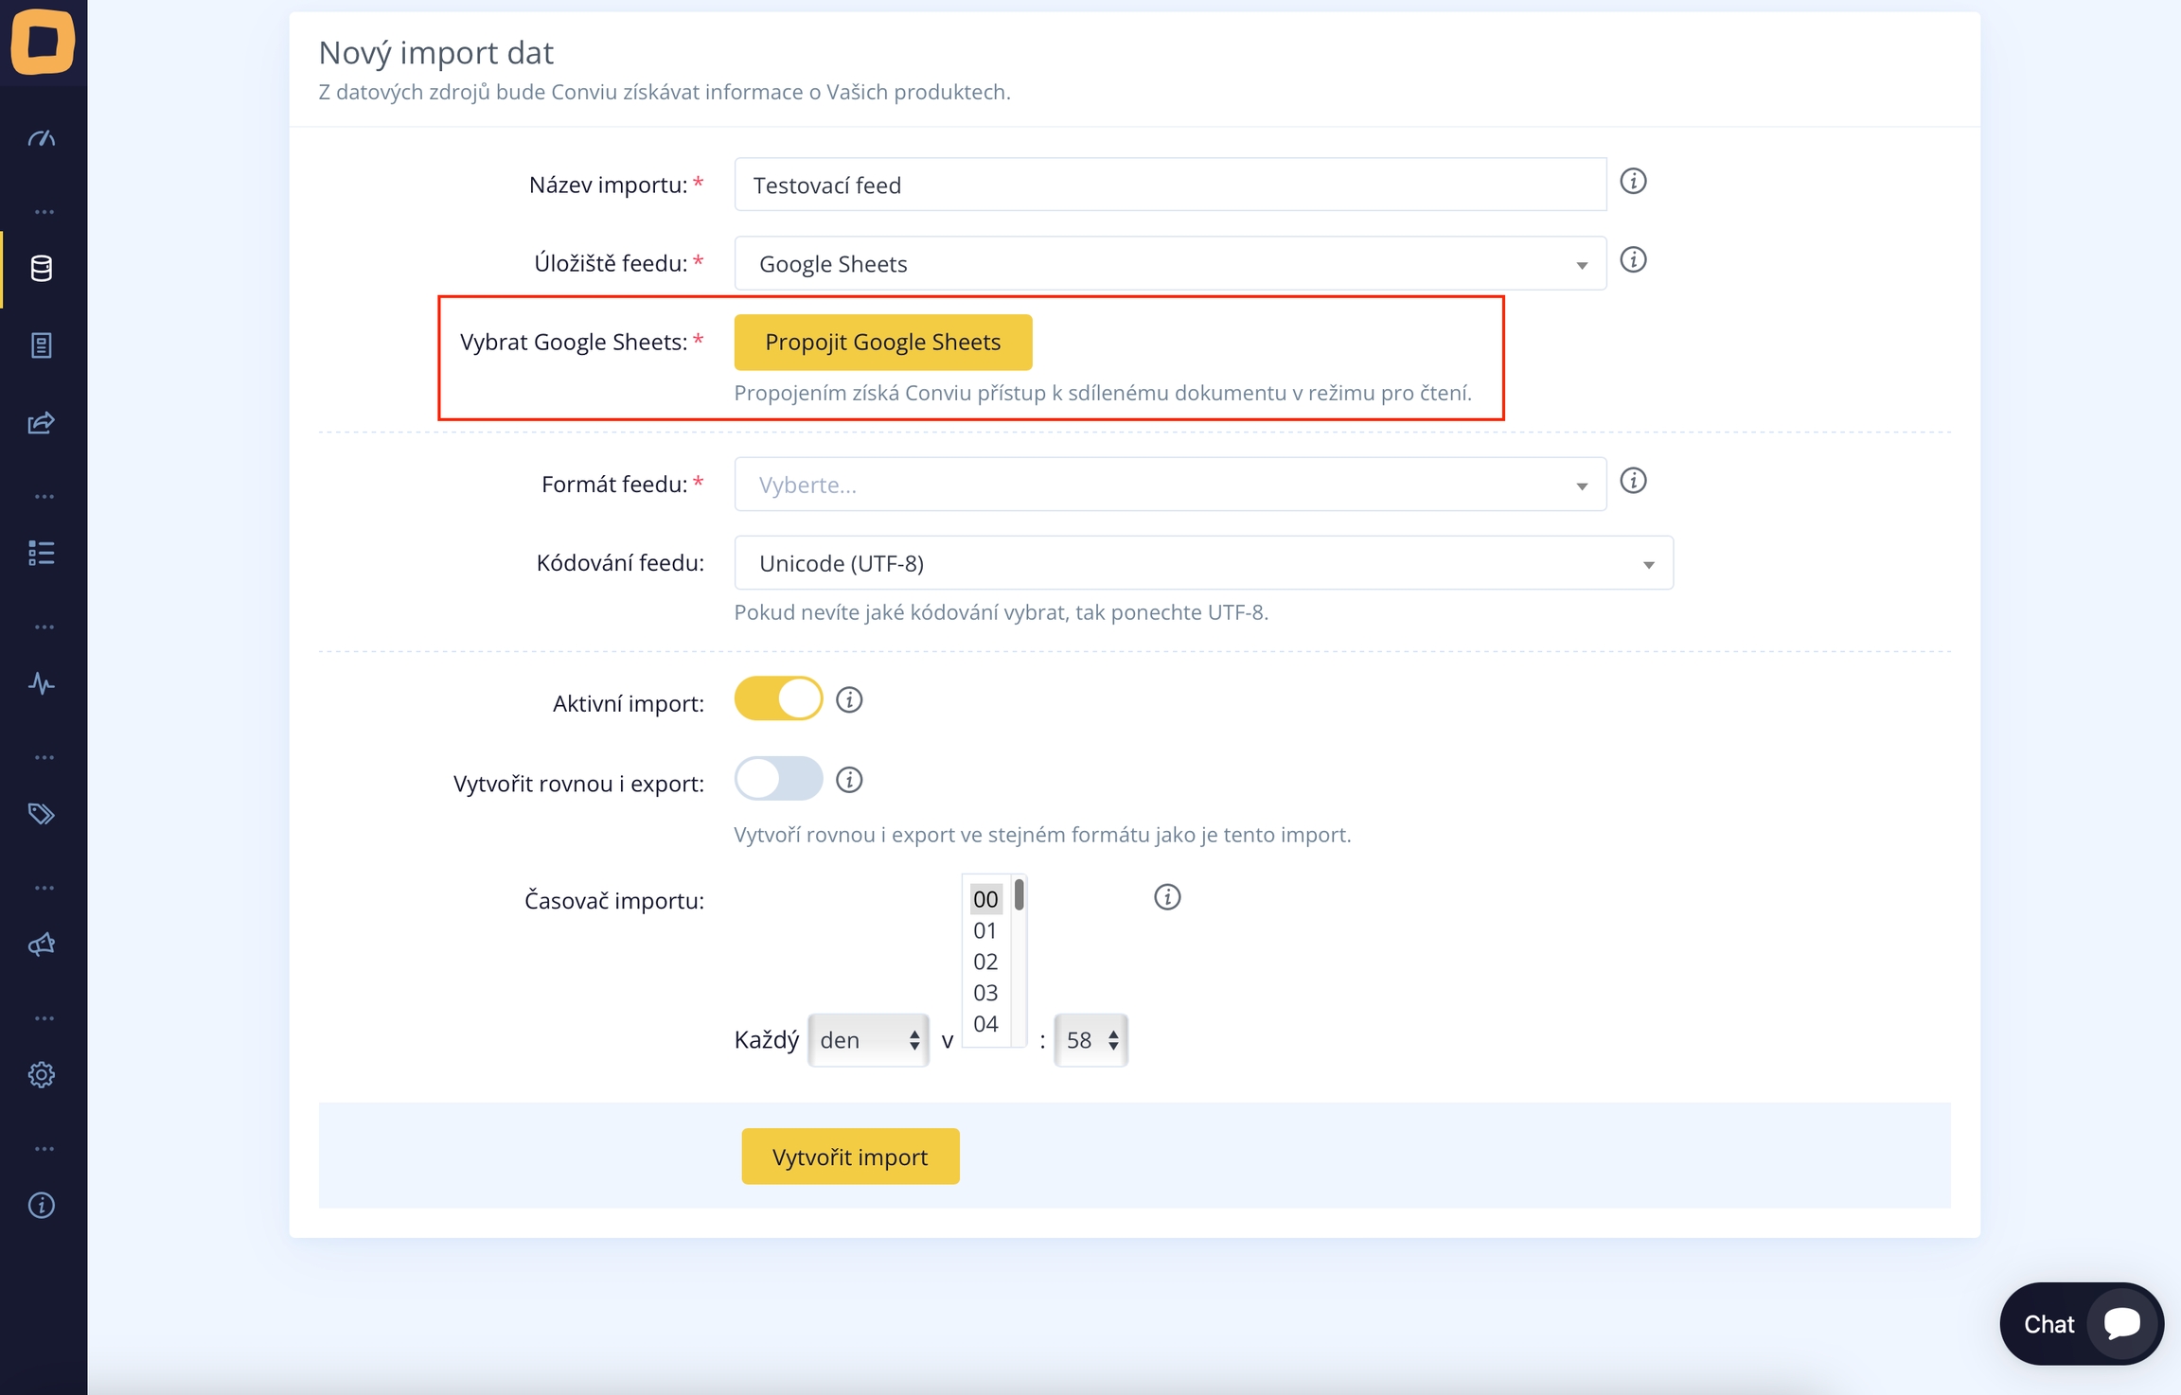Open the document list sidebar icon

(x=42, y=345)
